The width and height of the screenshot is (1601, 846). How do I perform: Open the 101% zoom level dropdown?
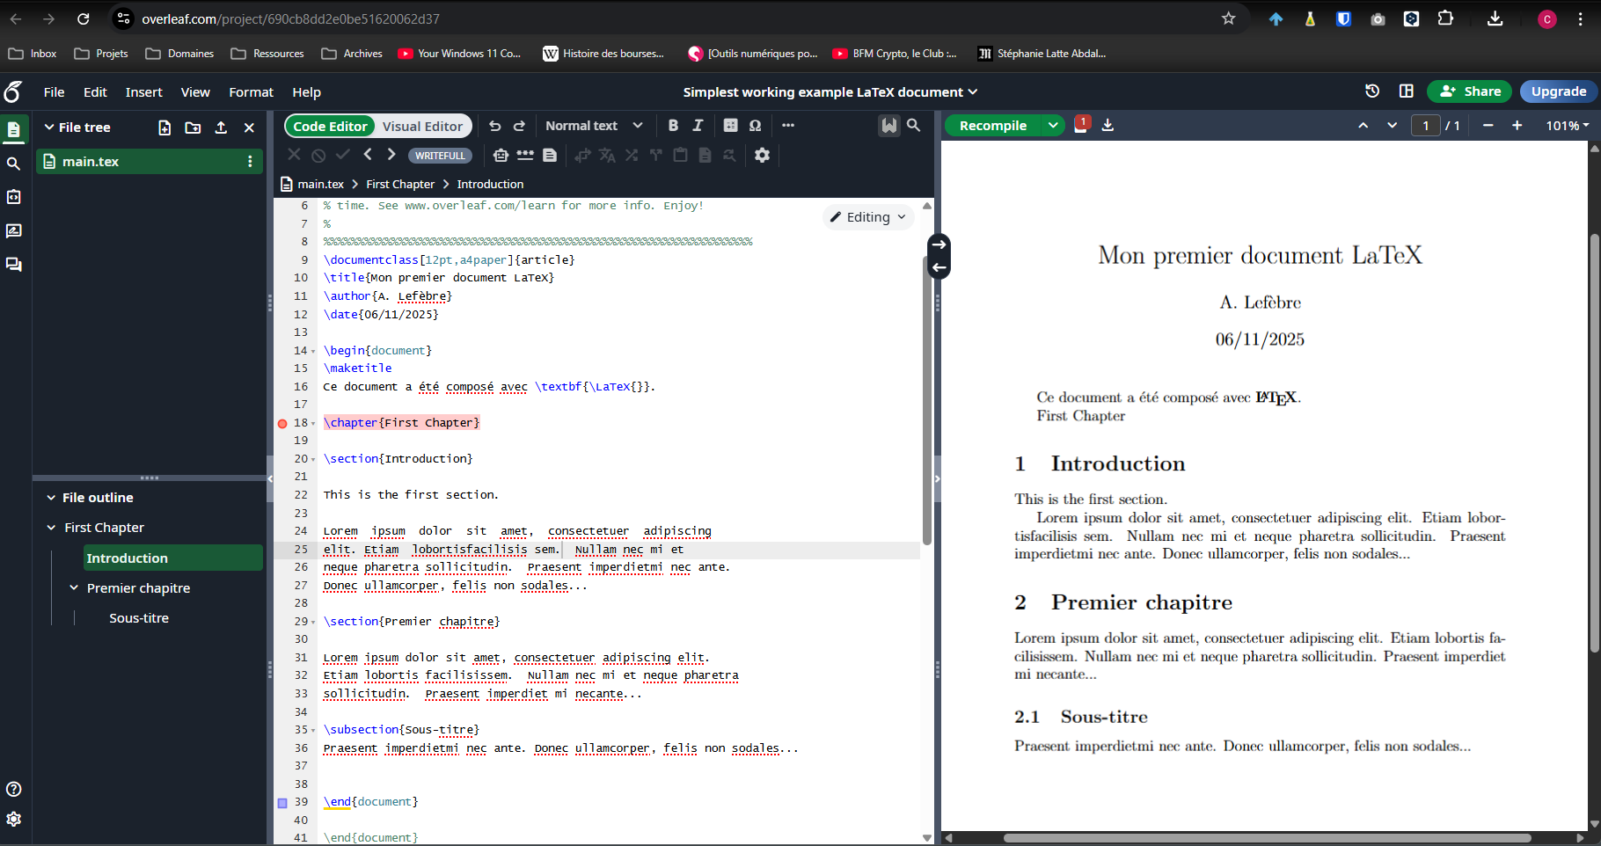click(1567, 126)
